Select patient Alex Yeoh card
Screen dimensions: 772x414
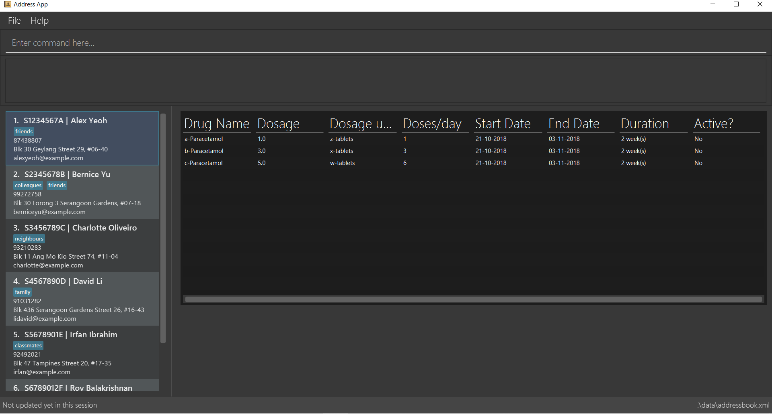[x=82, y=138]
